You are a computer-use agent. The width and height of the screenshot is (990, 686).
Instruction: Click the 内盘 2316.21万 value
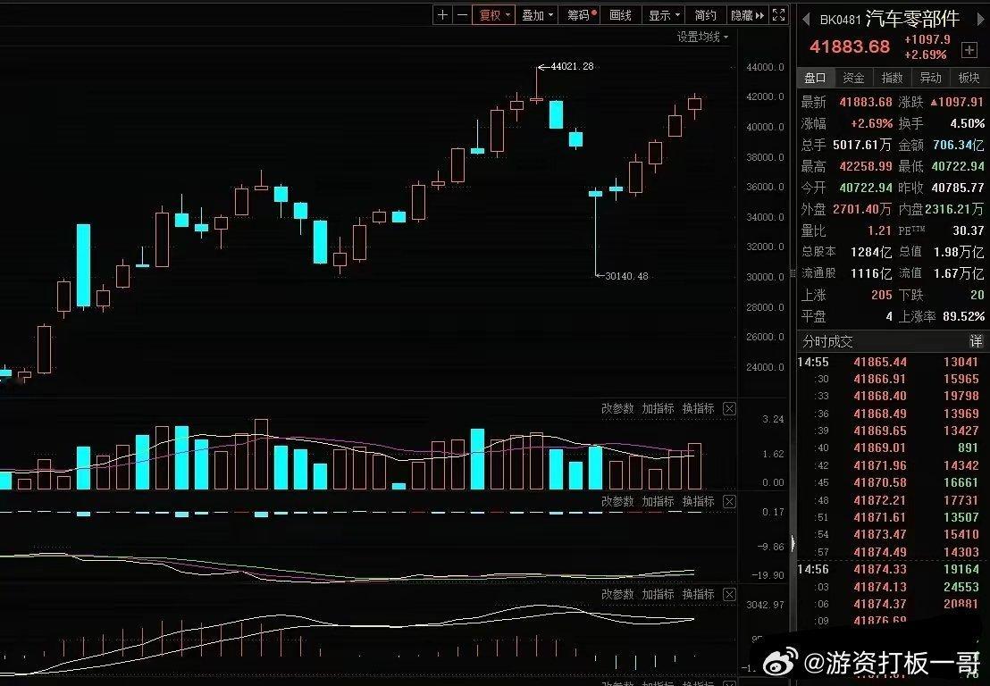(954, 209)
